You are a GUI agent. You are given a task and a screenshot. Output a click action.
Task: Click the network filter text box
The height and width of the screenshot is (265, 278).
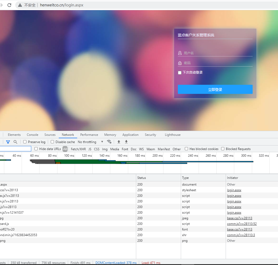click(x=15, y=149)
